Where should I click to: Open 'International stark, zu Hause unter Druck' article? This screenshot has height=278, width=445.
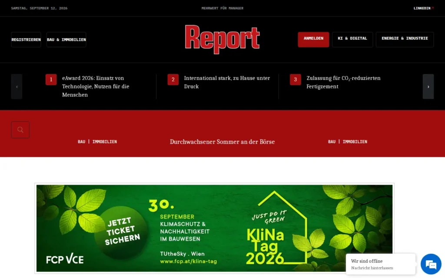227,82
